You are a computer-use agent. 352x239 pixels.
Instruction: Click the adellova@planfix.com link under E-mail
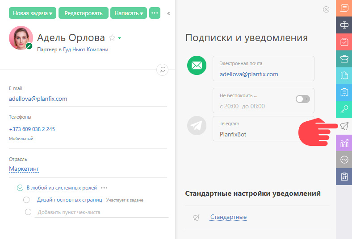pos(38,99)
